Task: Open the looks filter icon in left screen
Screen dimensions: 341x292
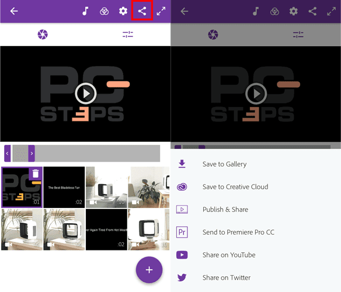Action: pyautogui.click(x=104, y=11)
